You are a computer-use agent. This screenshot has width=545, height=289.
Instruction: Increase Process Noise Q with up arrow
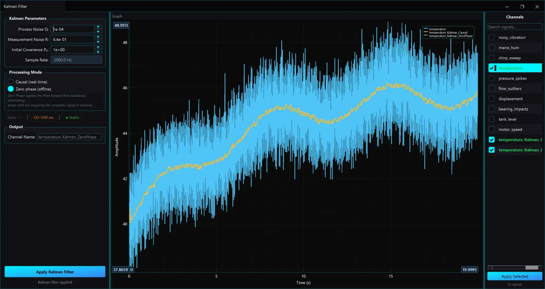click(x=98, y=27)
